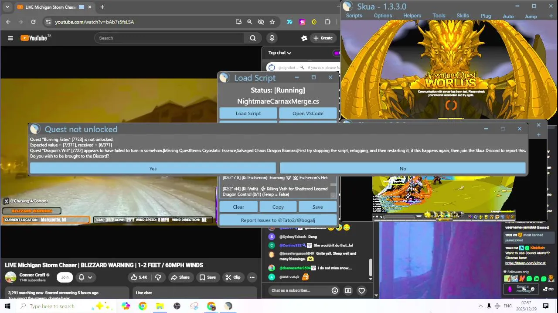The width and height of the screenshot is (558, 313).
Task: Open the Jump menu in Skua
Action: (x=531, y=17)
